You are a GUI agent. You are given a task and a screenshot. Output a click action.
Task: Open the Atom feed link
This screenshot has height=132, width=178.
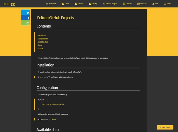click(169, 4)
